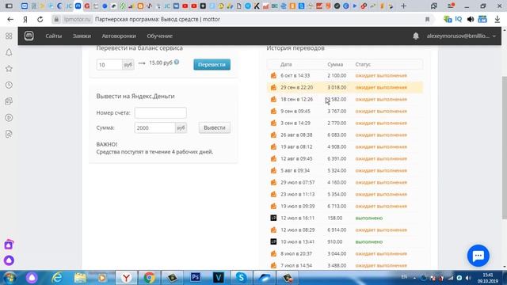The height and width of the screenshot is (285, 507).
Task: Click the IQ extension icon
Action: (459, 19)
